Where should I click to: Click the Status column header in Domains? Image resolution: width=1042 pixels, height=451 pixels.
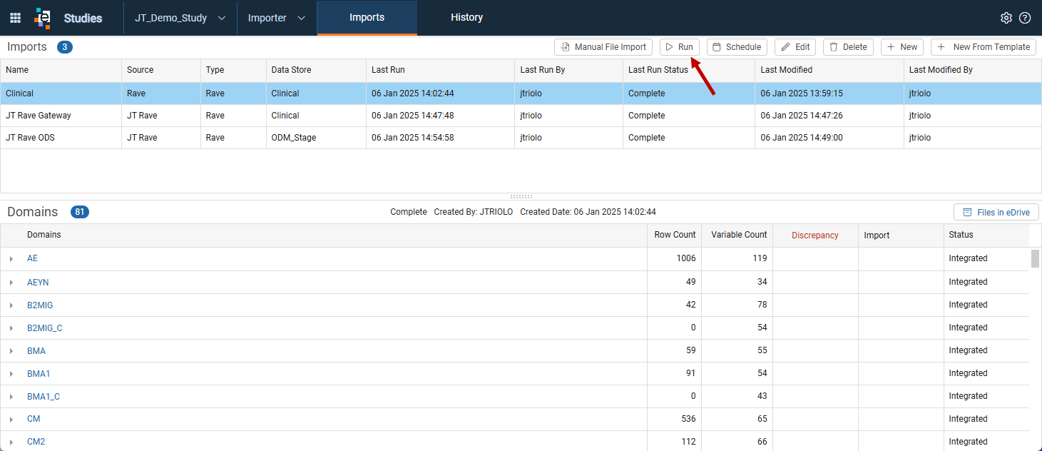pos(986,235)
